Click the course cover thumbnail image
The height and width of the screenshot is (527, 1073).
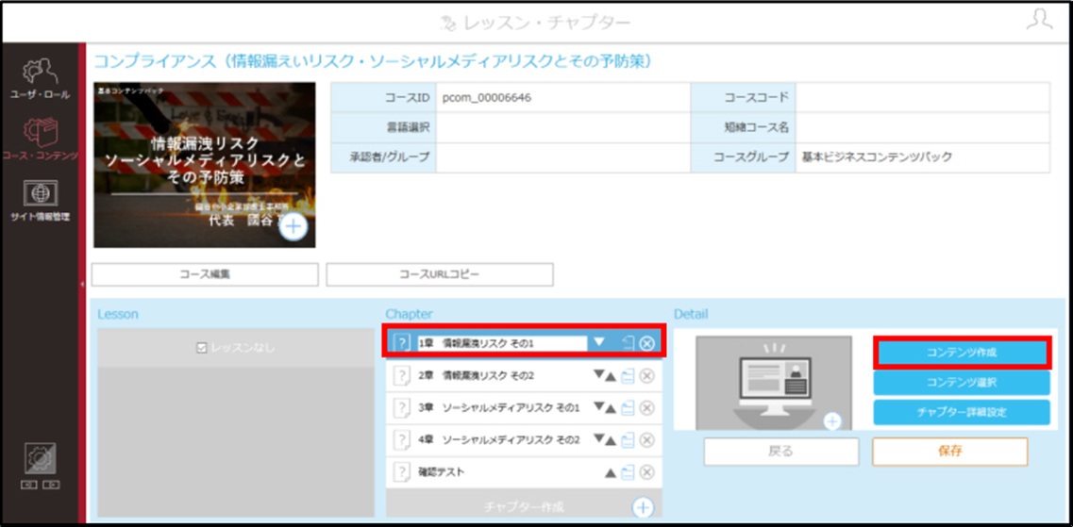205,165
